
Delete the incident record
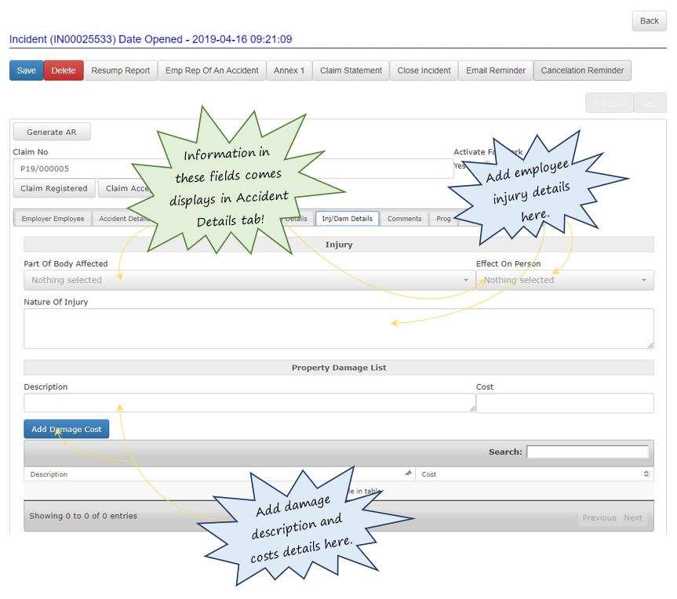tap(61, 70)
